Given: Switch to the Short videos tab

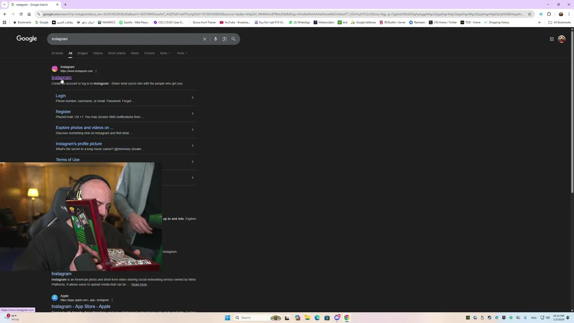Looking at the screenshot, I should pyautogui.click(x=117, y=53).
